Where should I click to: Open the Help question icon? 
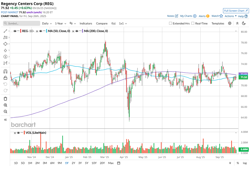246,16
